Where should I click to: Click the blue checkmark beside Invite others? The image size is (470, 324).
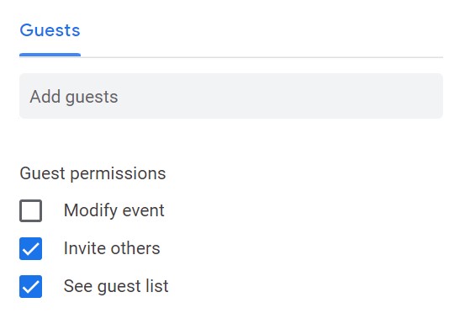(30, 249)
